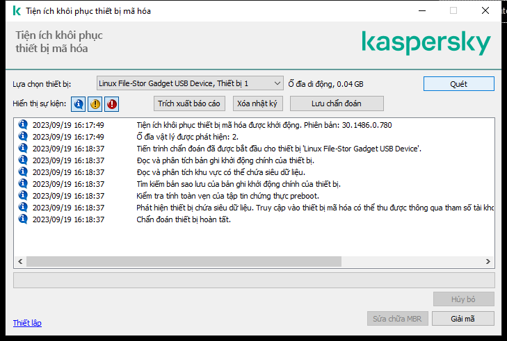Click info icon of first log entry
The image size is (507, 341).
22,125
